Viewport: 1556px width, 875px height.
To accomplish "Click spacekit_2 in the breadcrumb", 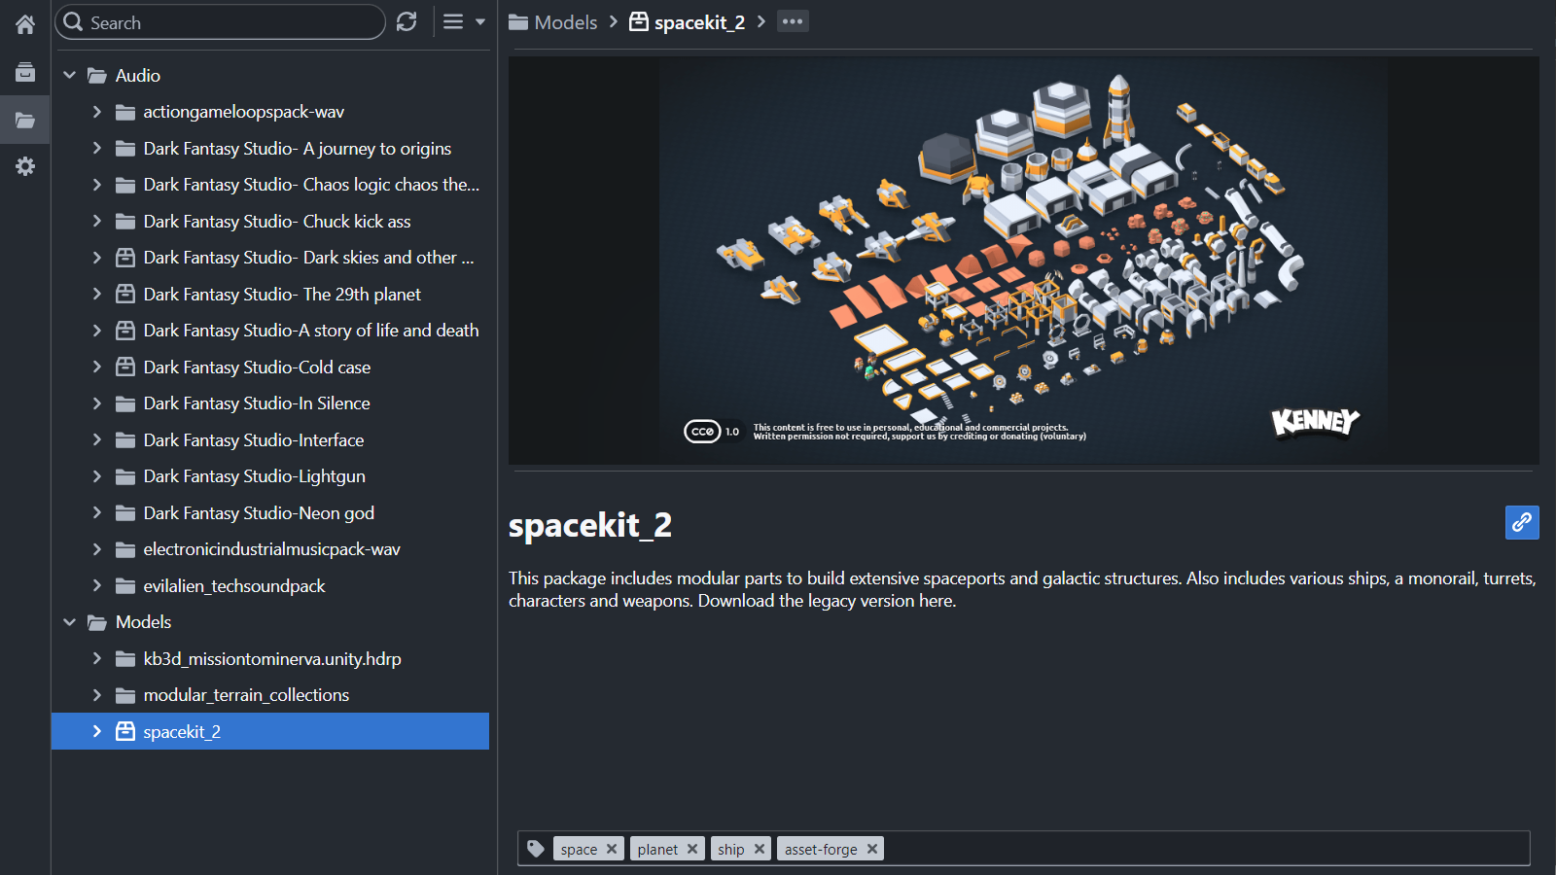I will (699, 21).
